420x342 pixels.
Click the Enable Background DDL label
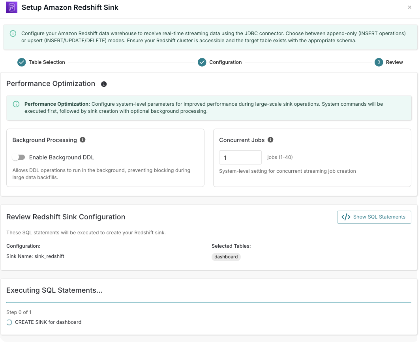point(62,157)
